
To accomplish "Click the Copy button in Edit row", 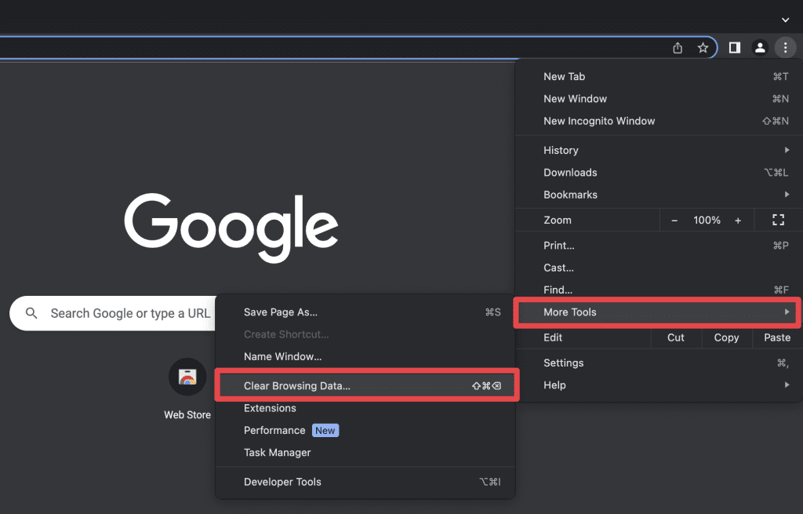I will click(726, 337).
